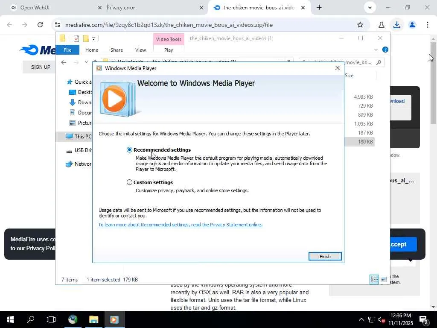Click the Video Tools contextual tab header

pos(169,39)
